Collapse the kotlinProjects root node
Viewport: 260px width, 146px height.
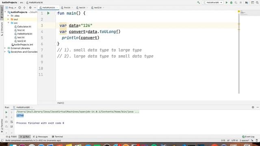(5, 12)
